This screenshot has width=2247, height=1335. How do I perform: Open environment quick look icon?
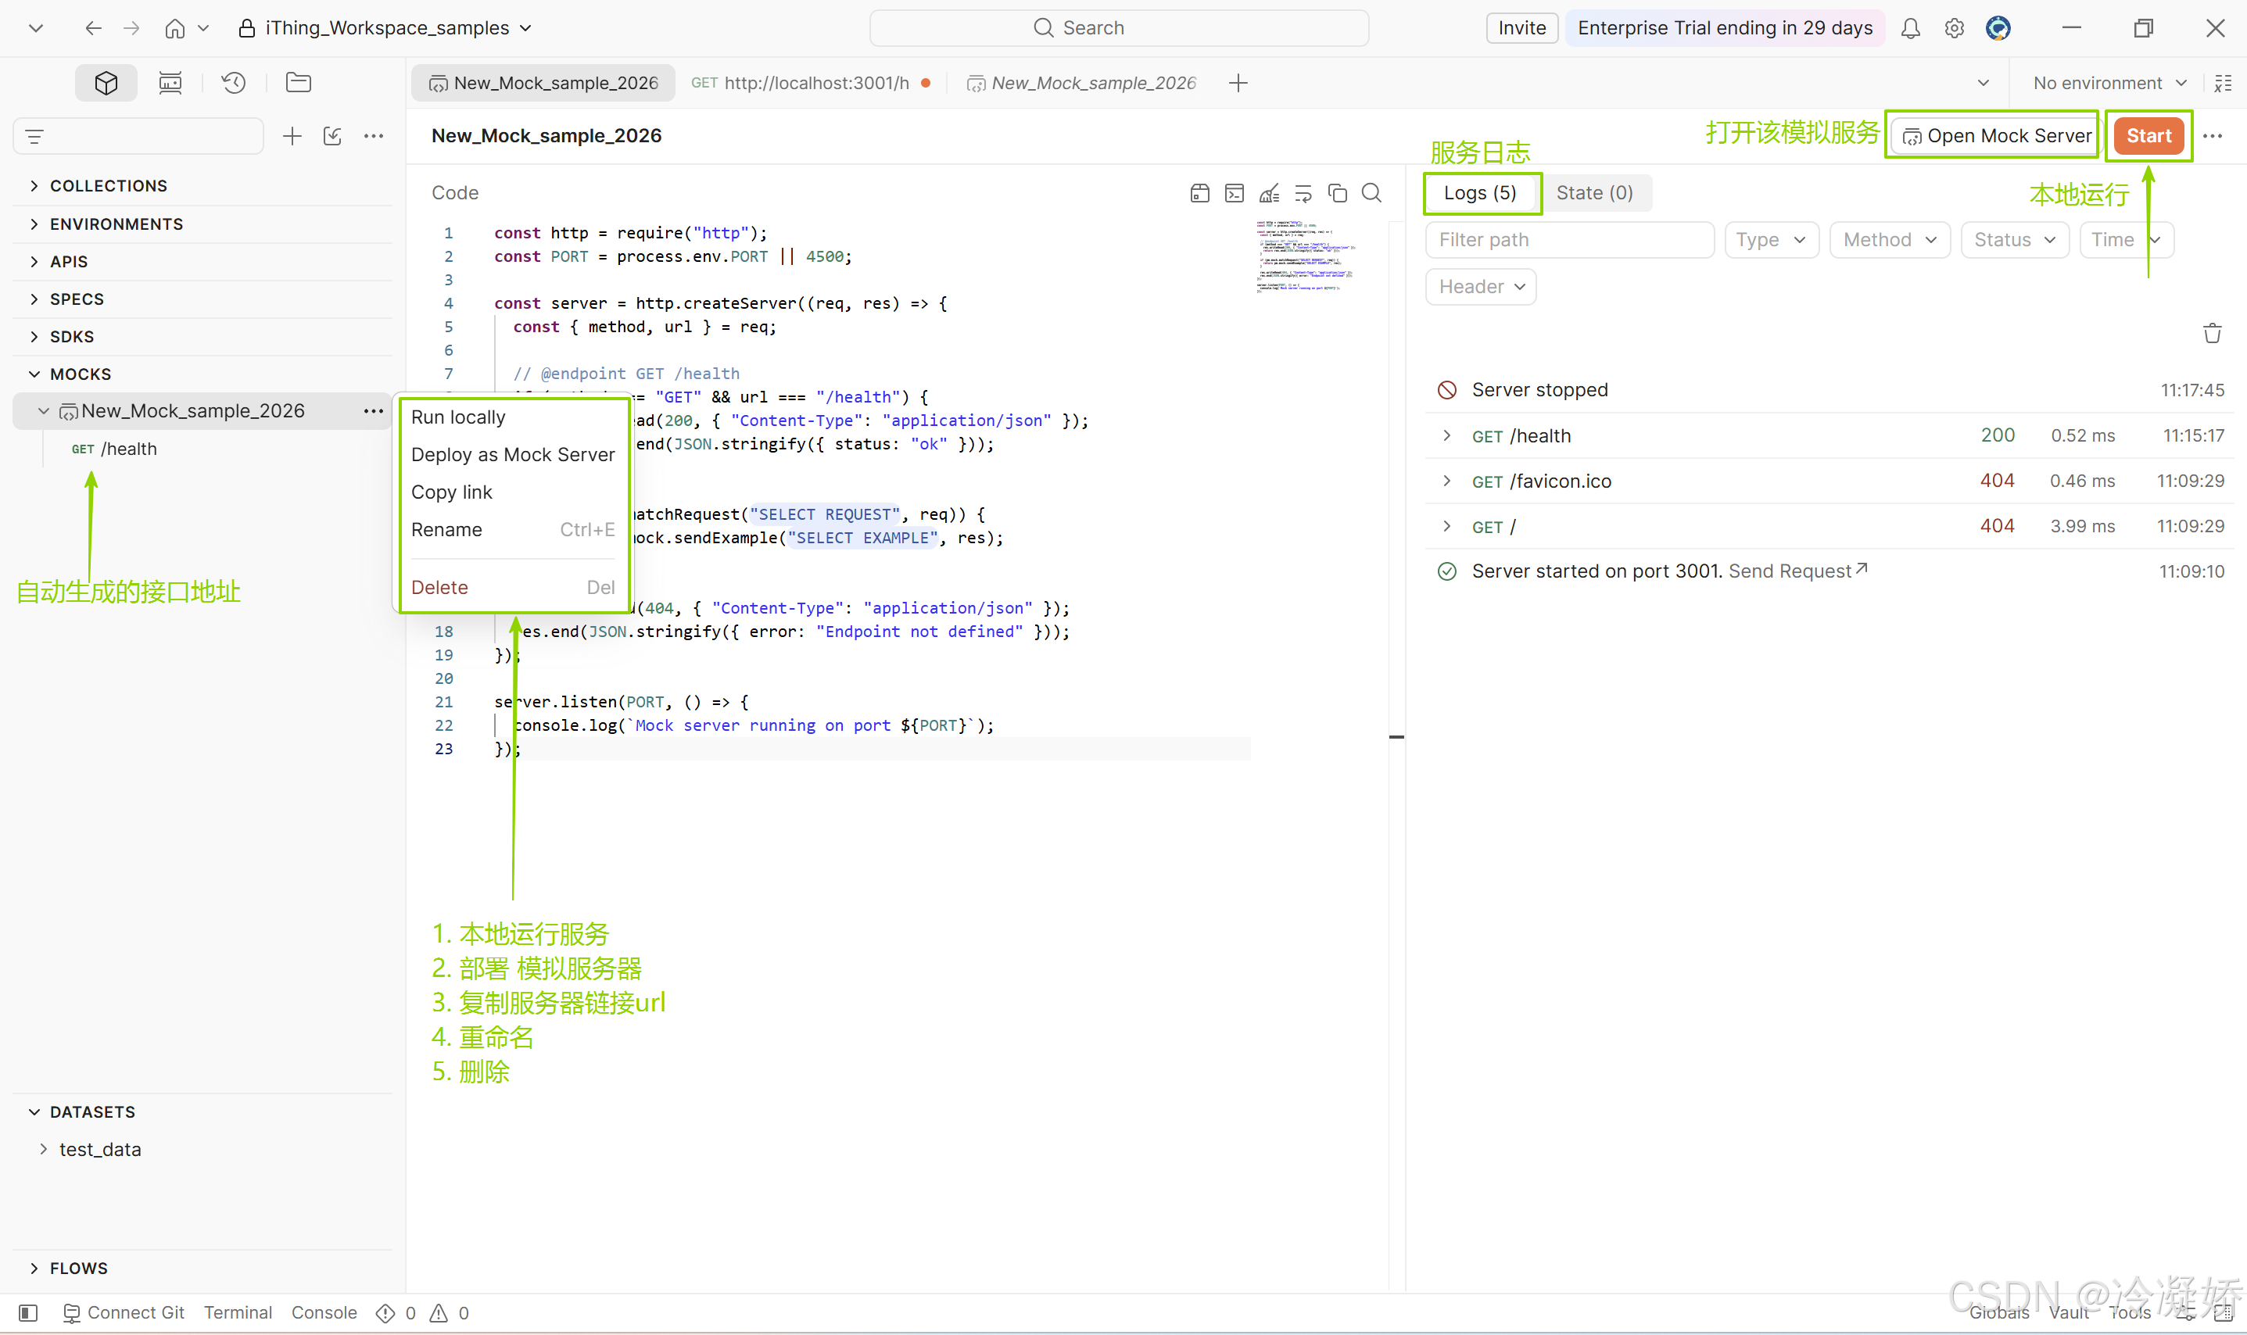pos(2223,83)
